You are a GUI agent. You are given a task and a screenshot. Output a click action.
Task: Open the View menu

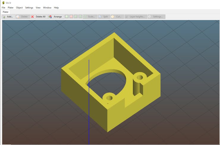(38, 7)
